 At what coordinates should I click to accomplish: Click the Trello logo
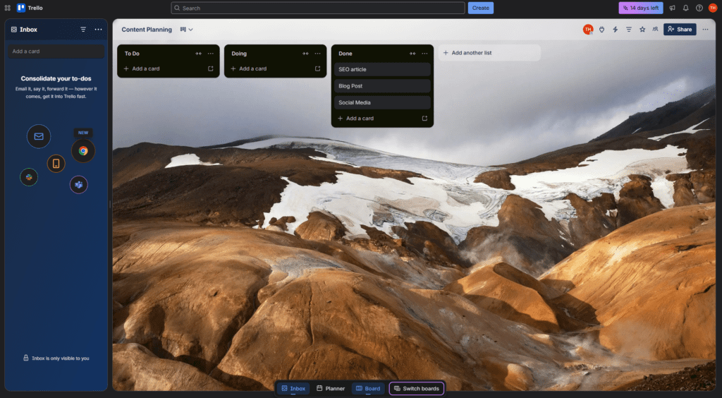point(30,8)
